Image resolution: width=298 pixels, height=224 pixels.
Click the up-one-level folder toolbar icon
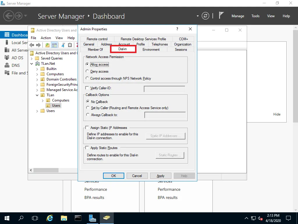[47, 45]
